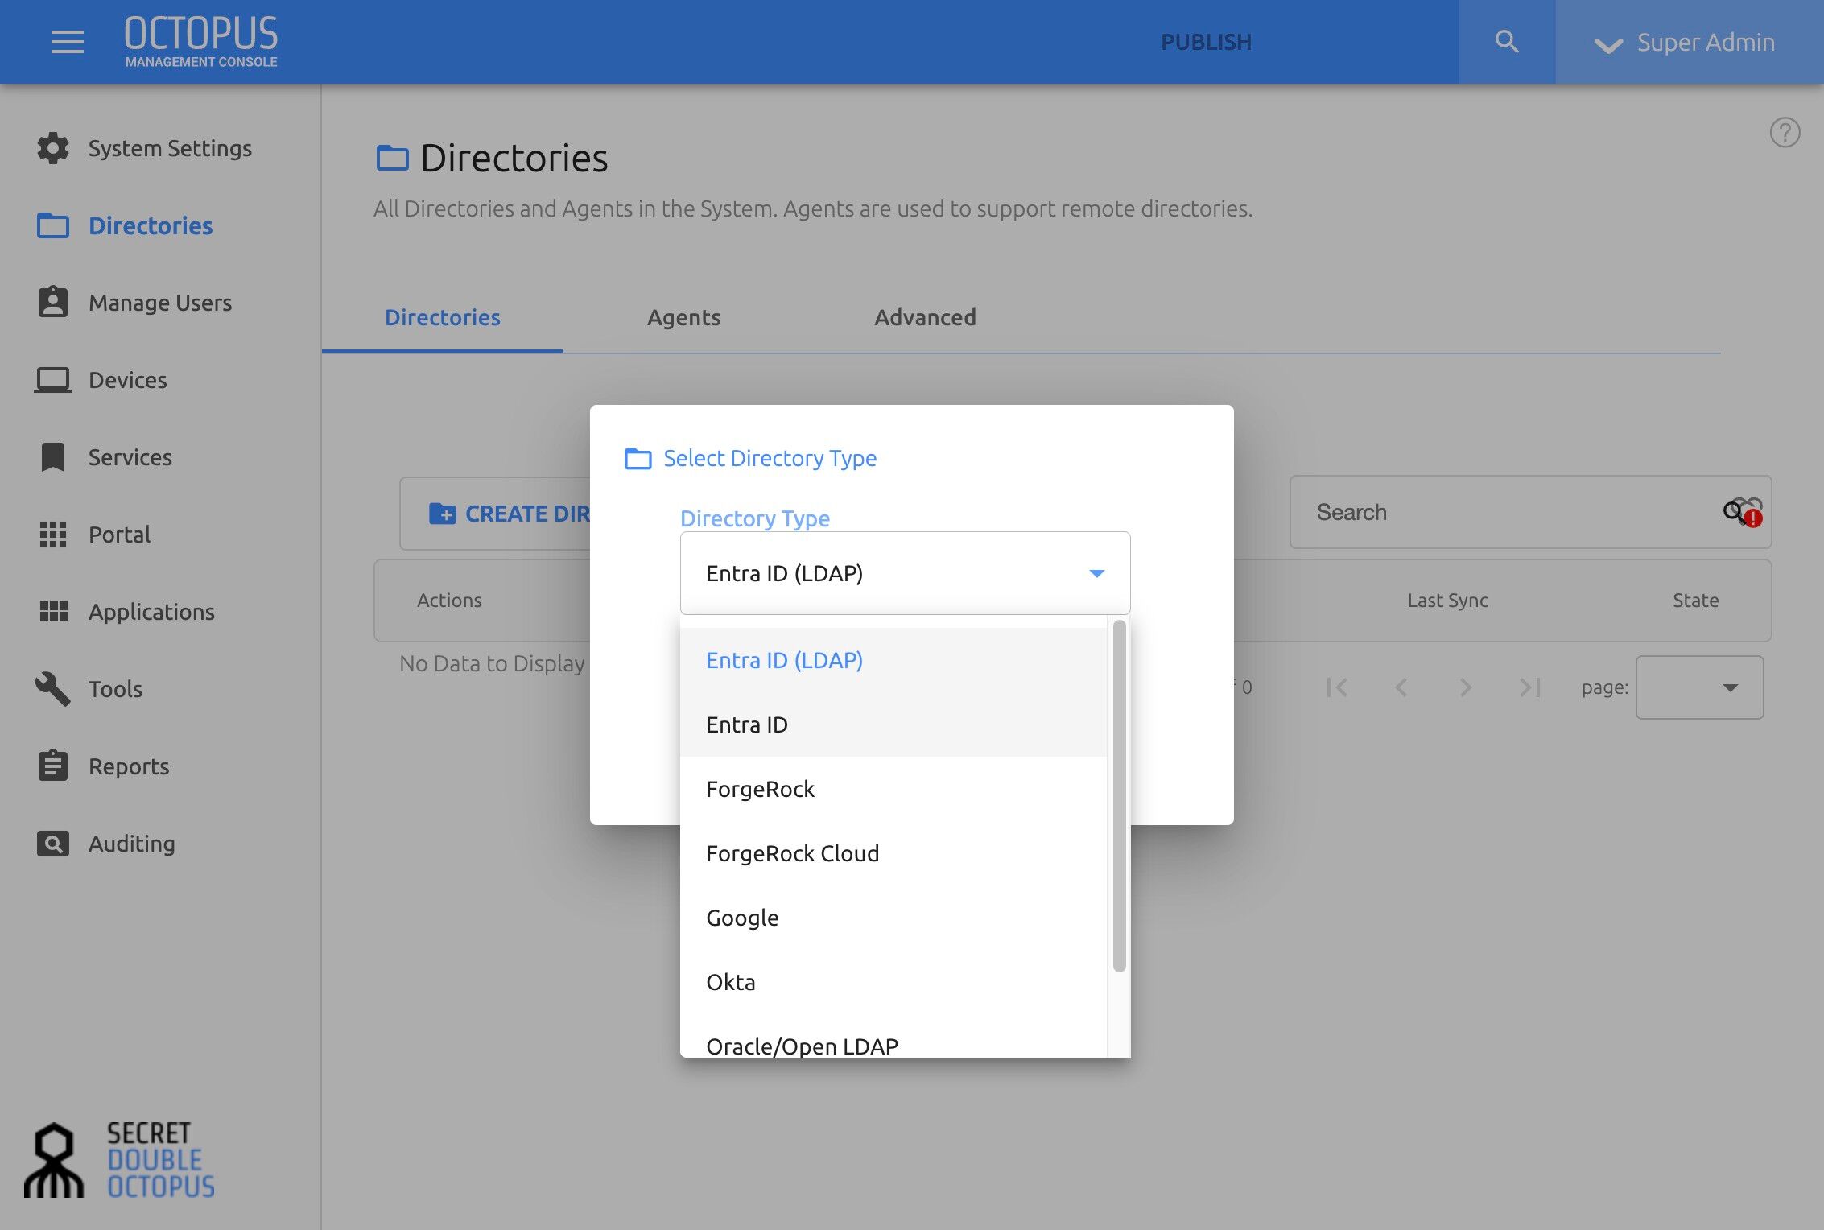Click the create directory folder-plus icon
The image size is (1824, 1230).
[x=442, y=513]
